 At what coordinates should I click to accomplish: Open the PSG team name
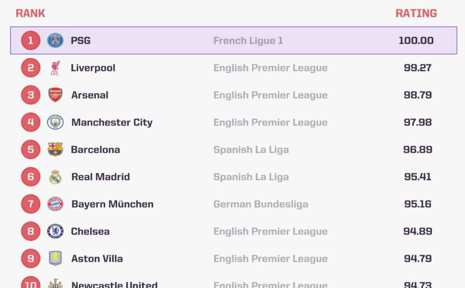tap(81, 41)
